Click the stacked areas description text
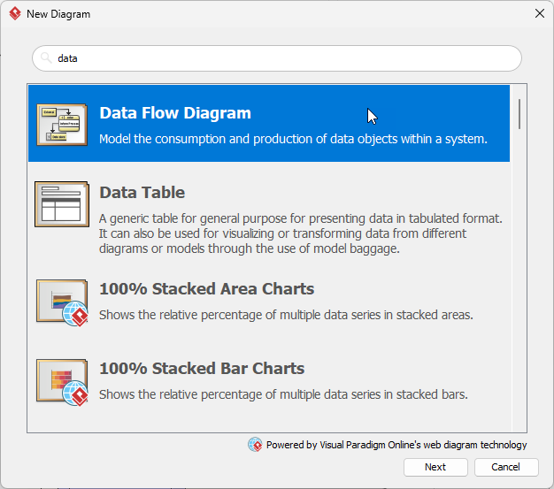Screen dimensions: 554x489 (x=285, y=315)
